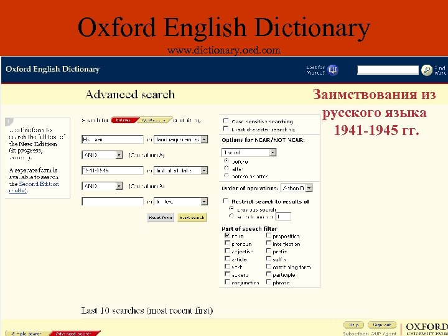Viewport: 448px width, 336px height.
Task: Uncheck the noun part of speech
Action: 227,236
